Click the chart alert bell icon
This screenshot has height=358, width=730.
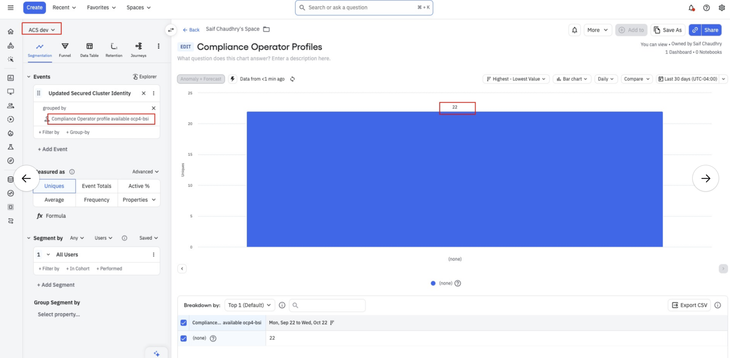coord(574,30)
